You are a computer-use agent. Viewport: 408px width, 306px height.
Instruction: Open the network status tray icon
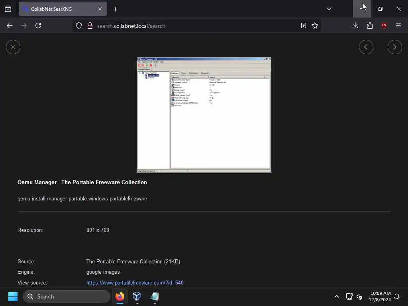click(x=349, y=296)
